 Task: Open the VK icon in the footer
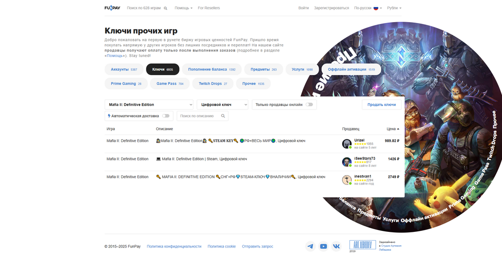(337, 246)
